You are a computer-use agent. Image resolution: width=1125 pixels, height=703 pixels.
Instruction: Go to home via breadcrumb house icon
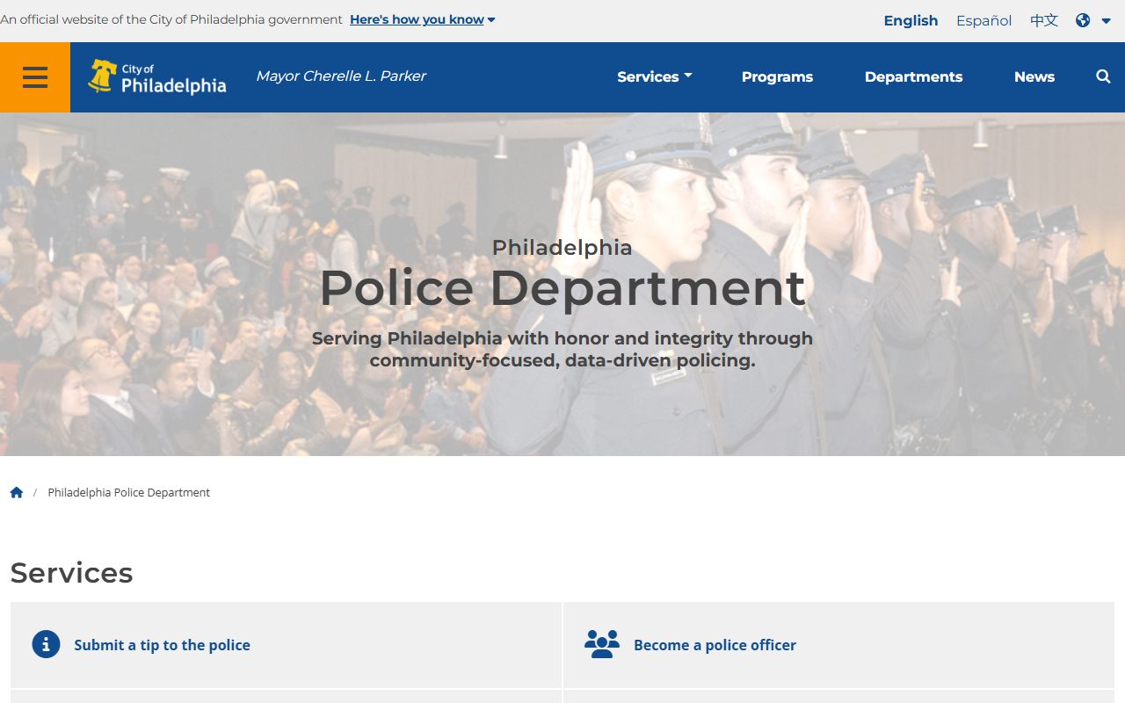click(x=17, y=492)
